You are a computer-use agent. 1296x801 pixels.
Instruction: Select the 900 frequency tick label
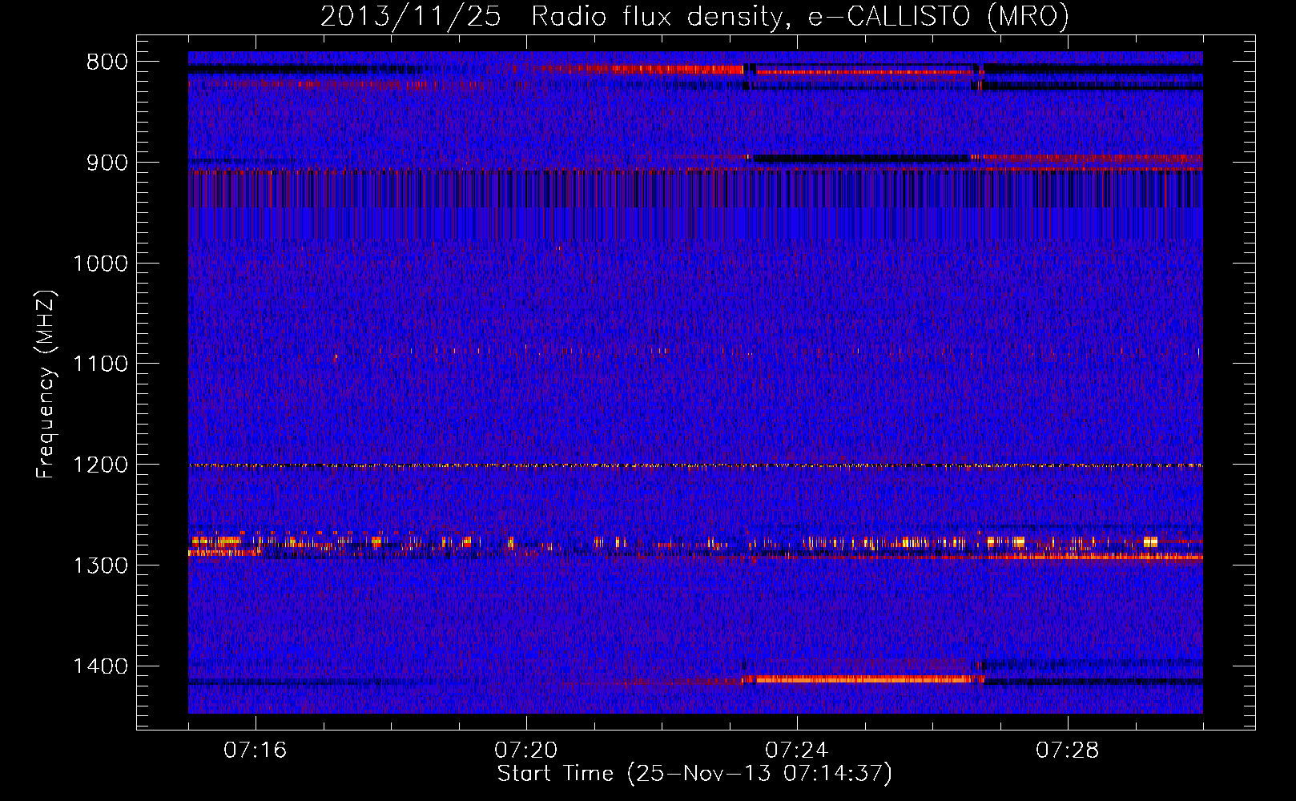click(x=107, y=163)
